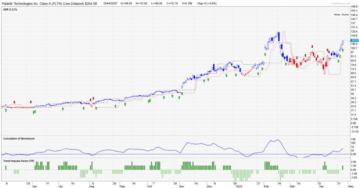Click the 51.4 price axis label
The height and width of the screenshot is (188, 359).
(x=354, y=86)
